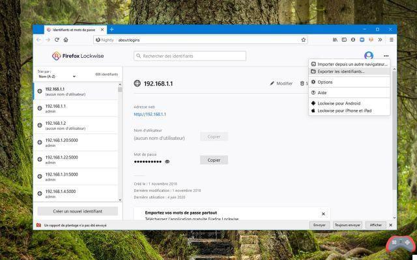The height and width of the screenshot is (260, 417).
Task: Show more toolbar tools via the chevron overflow
Action: pyautogui.click(x=381, y=40)
